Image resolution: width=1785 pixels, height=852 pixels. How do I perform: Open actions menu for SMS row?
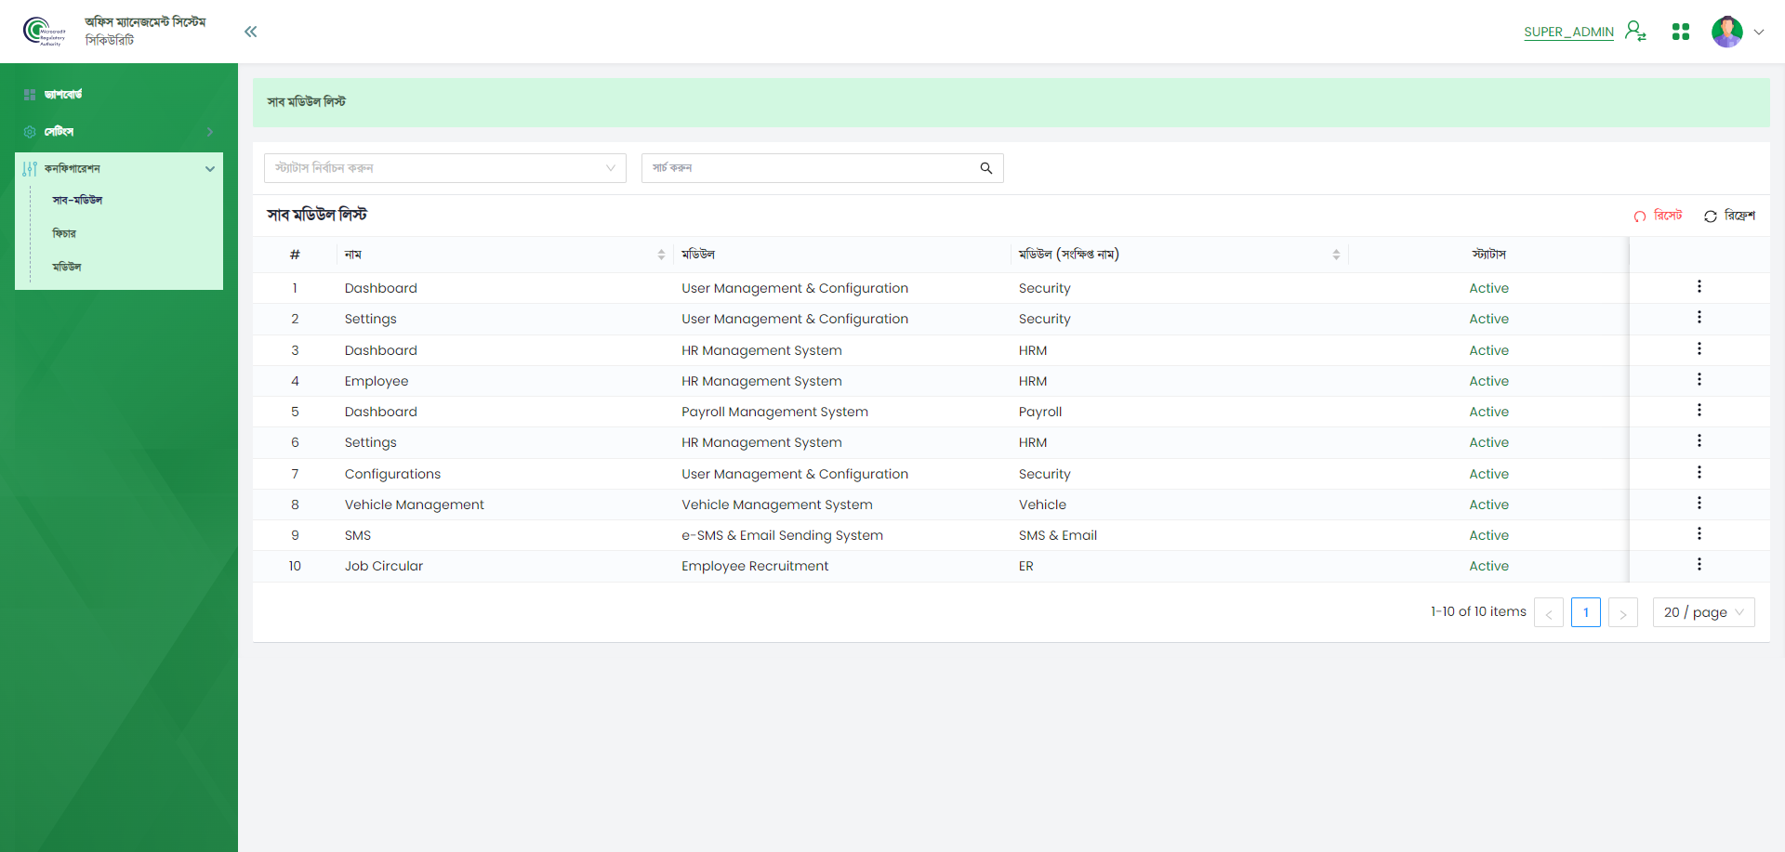click(x=1699, y=534)
